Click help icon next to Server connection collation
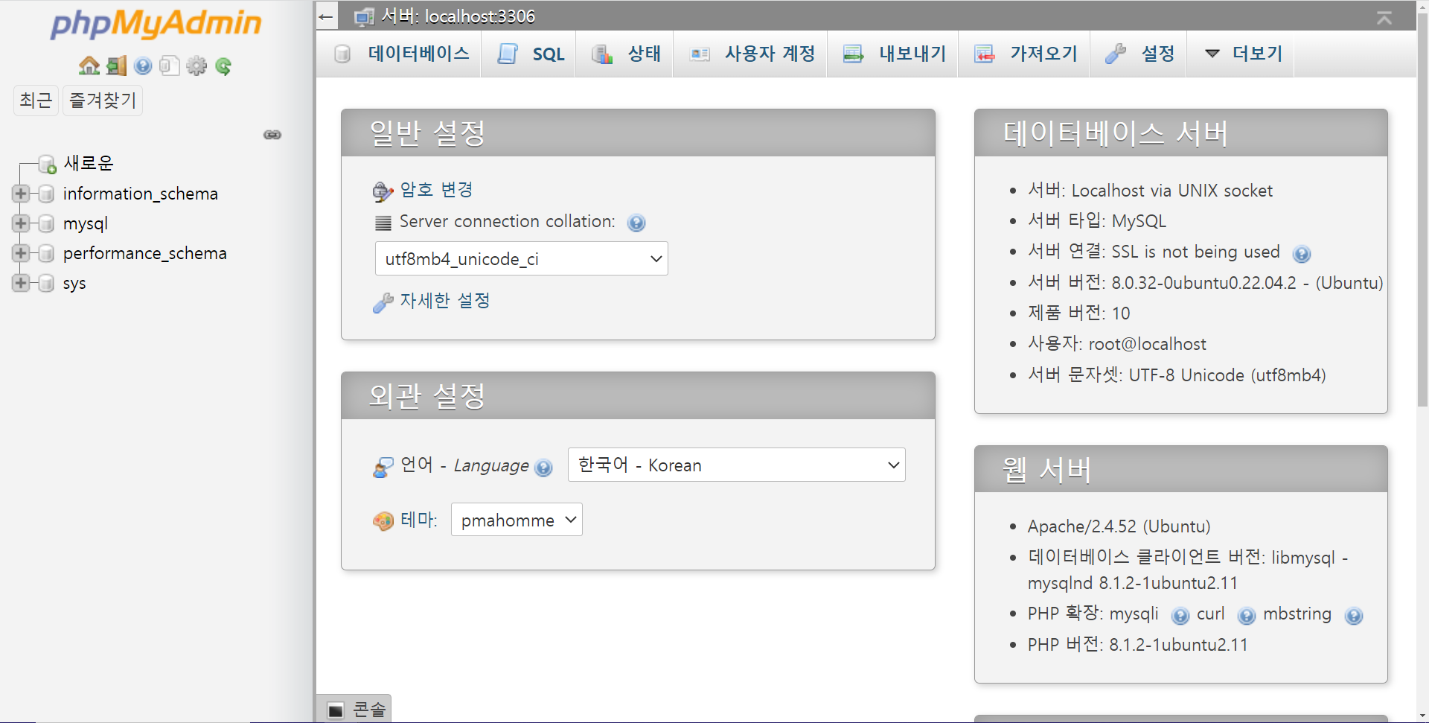The image size is (1429, 723). [636, 223]
